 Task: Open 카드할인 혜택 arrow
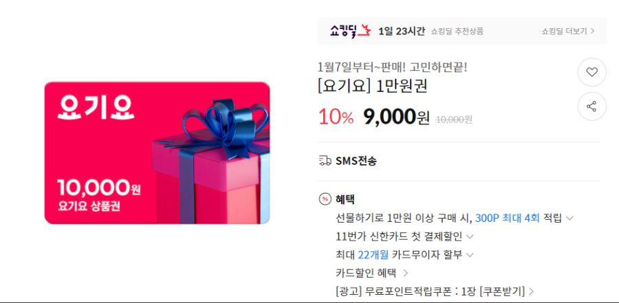pos(405,273)
